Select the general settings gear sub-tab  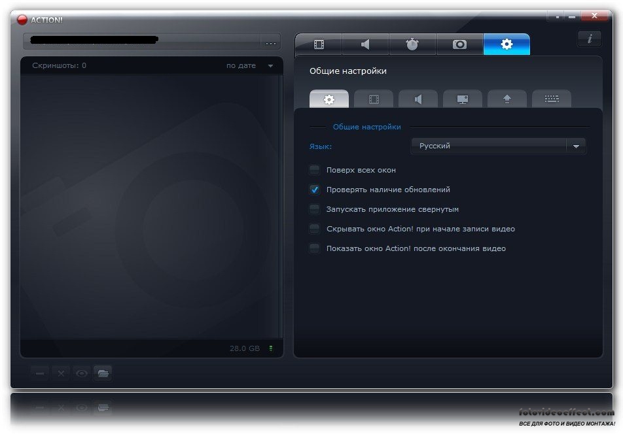pyautogui.click(x=329, y=99)
